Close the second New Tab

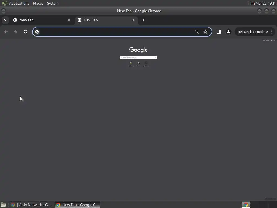tap(134, 20)
